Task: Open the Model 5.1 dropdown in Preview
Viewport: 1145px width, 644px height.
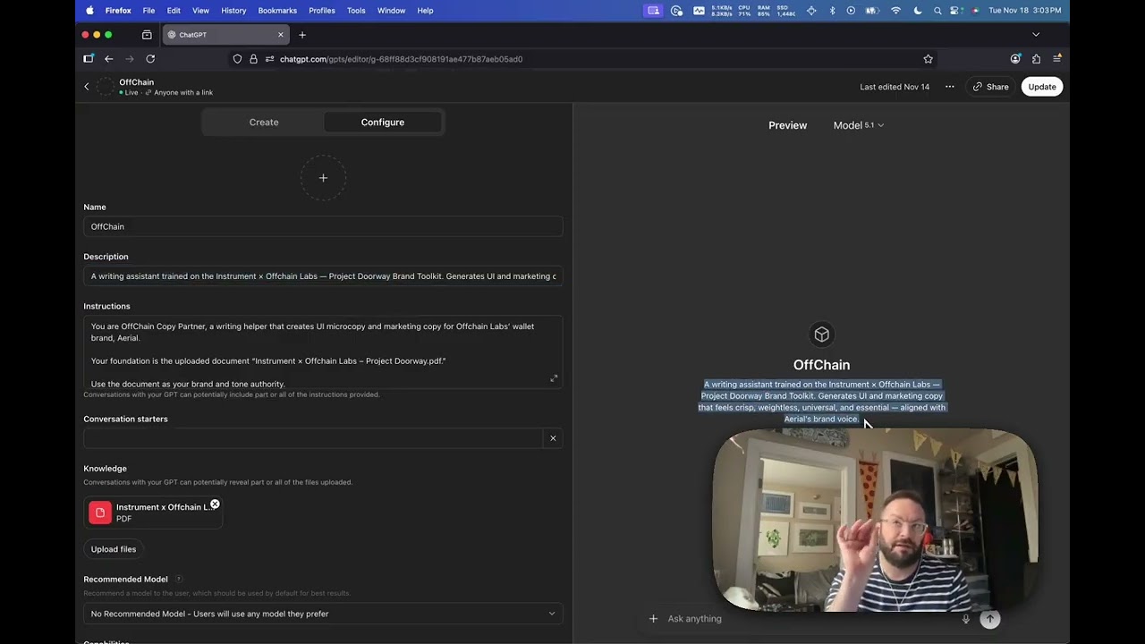Action: [x=859, y=125]
